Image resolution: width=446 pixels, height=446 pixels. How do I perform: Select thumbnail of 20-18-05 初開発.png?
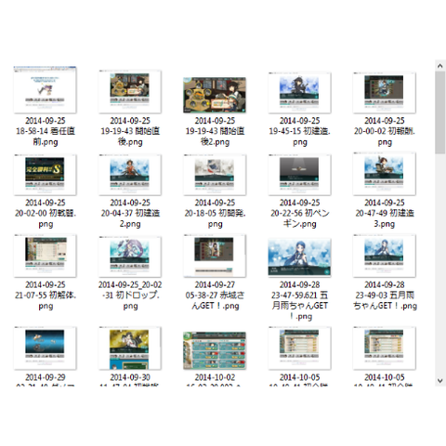click(x=215, y=175)
